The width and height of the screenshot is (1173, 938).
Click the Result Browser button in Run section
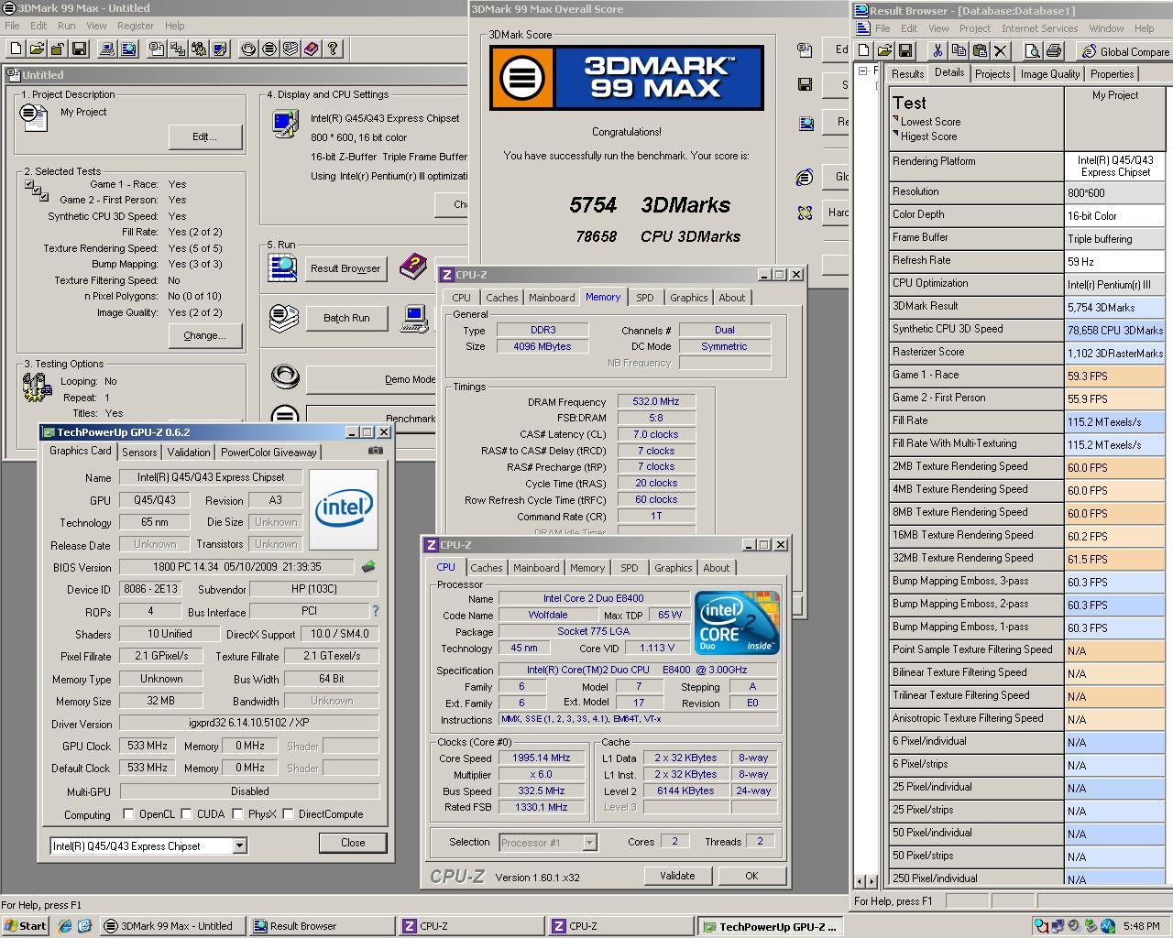(x=345, y=268)
